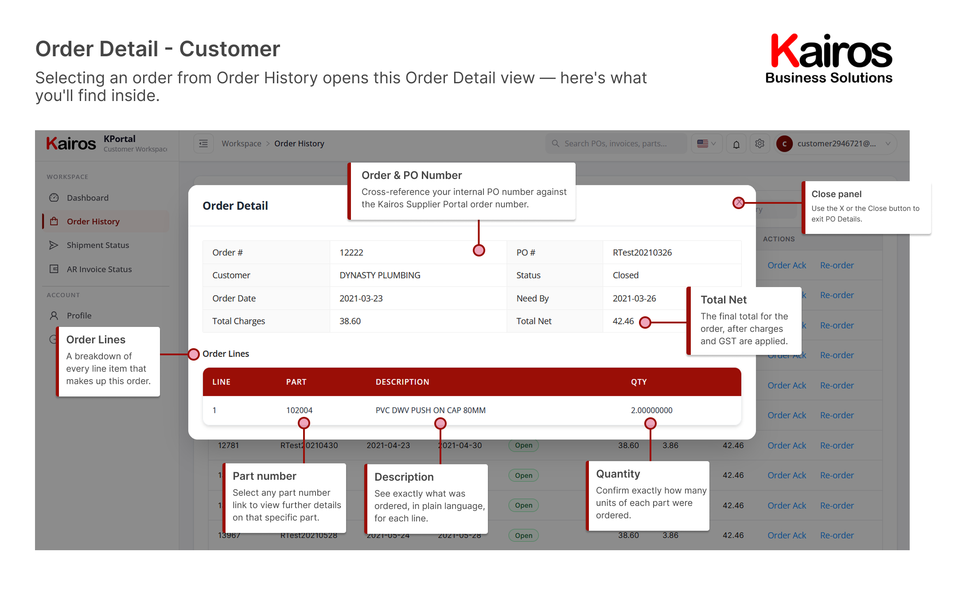Click the order number 12781 cell
Image resolution: width=958 pixels, height=614 pixels.
(x=228, y=445)
